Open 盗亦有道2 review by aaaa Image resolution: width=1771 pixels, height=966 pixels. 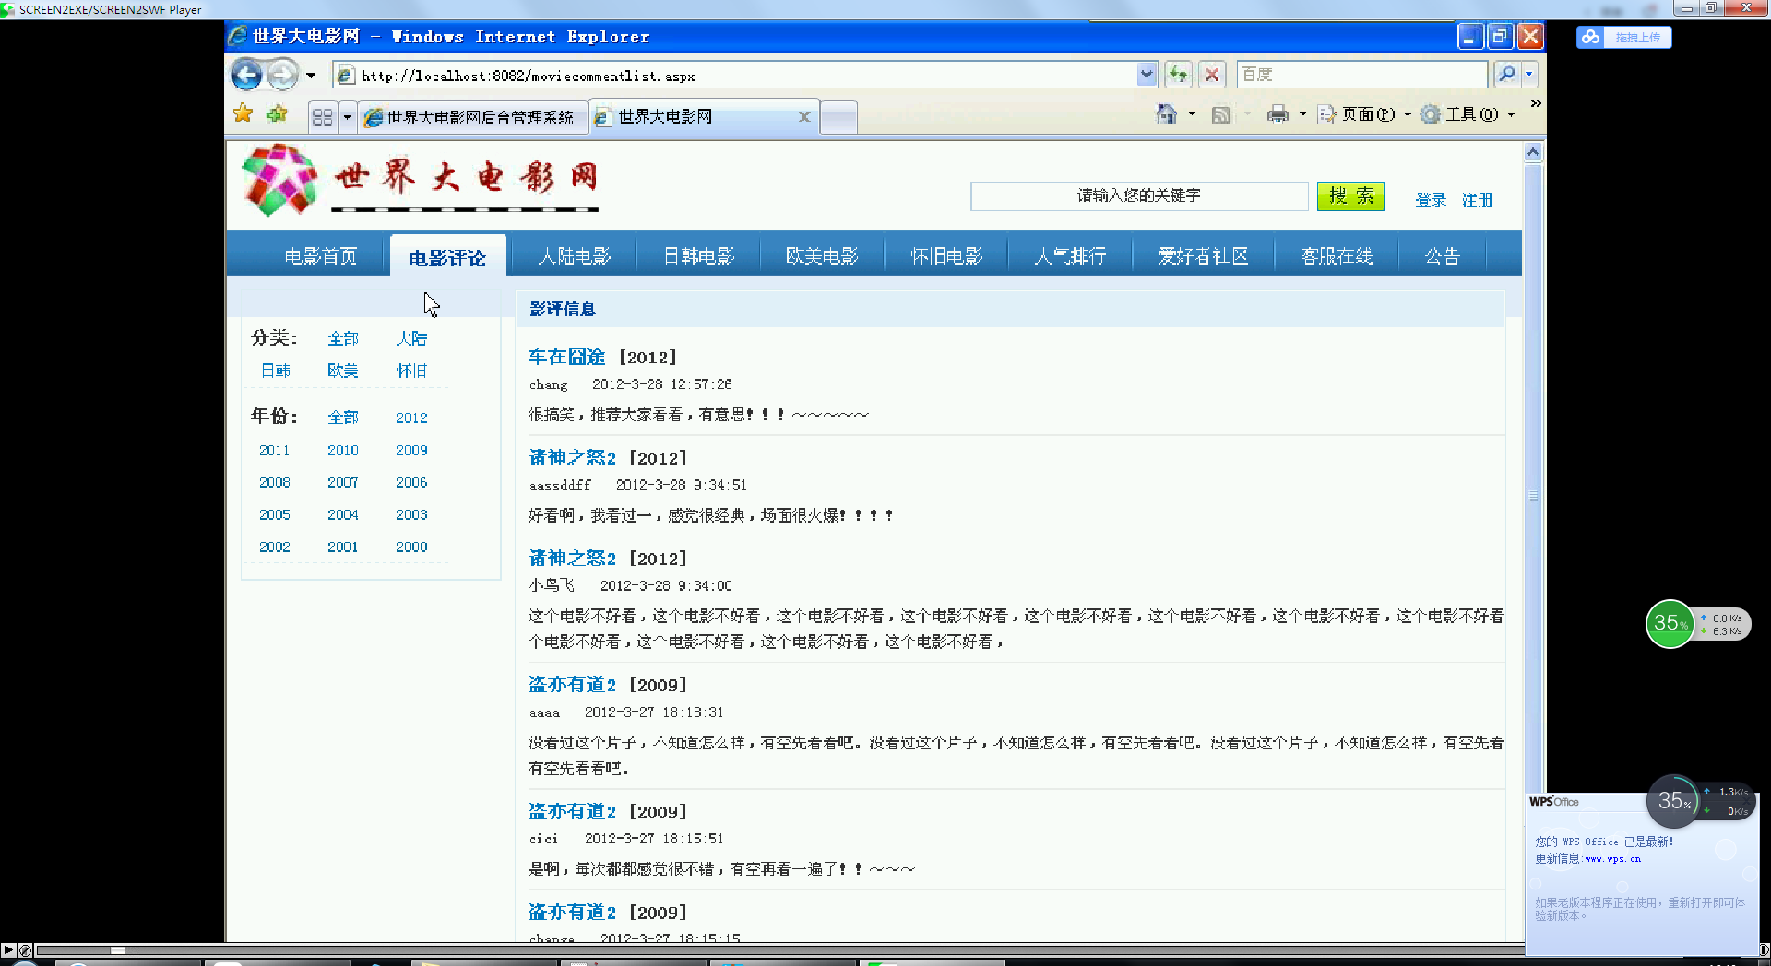pos(572,684)
